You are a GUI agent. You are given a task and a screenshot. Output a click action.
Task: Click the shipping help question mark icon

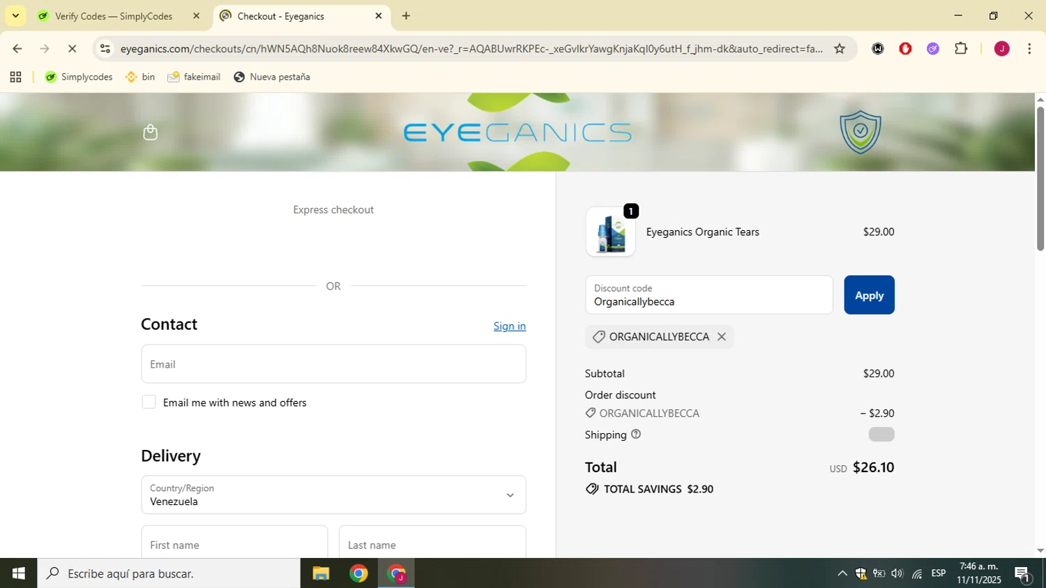click(636, 434)
